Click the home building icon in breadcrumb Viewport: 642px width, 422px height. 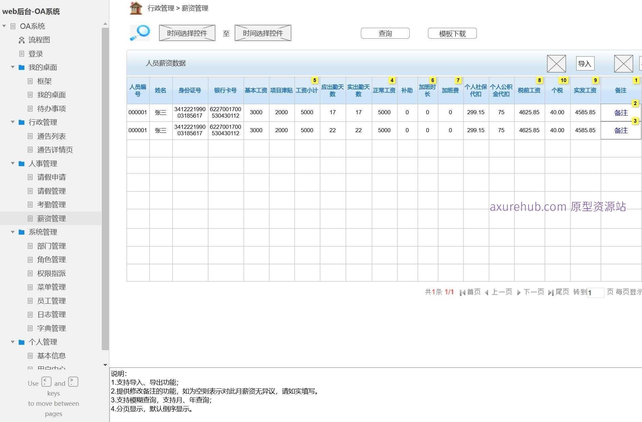136,8
